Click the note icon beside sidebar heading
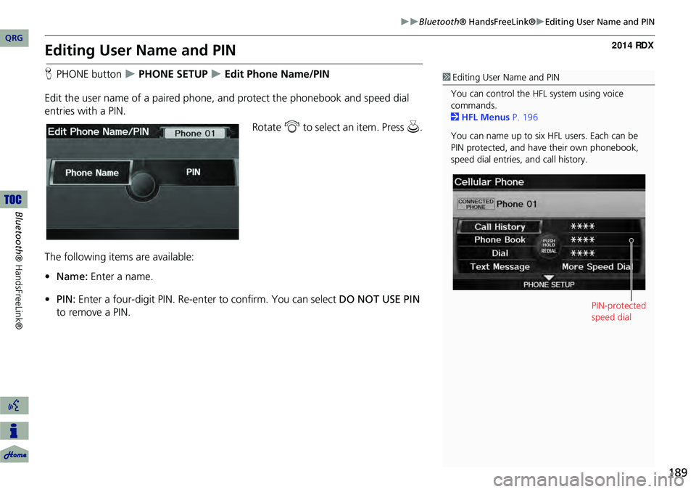696x492 pixels. [x=447, y=77]
